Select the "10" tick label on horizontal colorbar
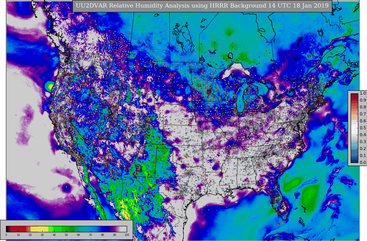 [18, 235]
